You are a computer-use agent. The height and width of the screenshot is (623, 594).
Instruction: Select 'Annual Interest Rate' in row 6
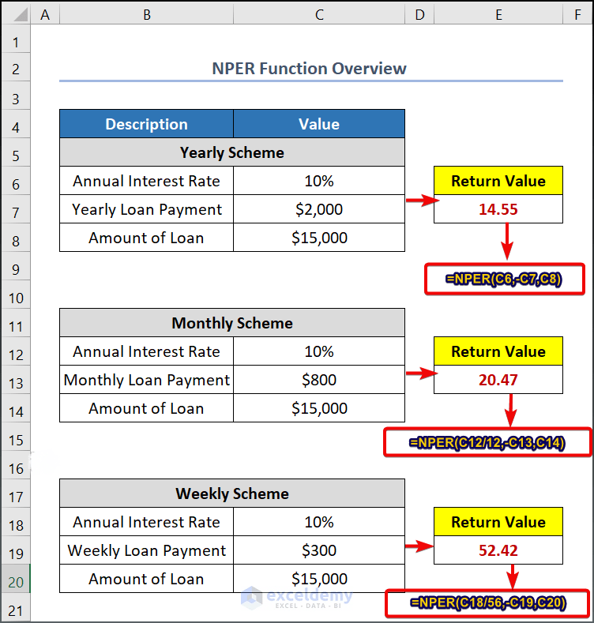146,181
